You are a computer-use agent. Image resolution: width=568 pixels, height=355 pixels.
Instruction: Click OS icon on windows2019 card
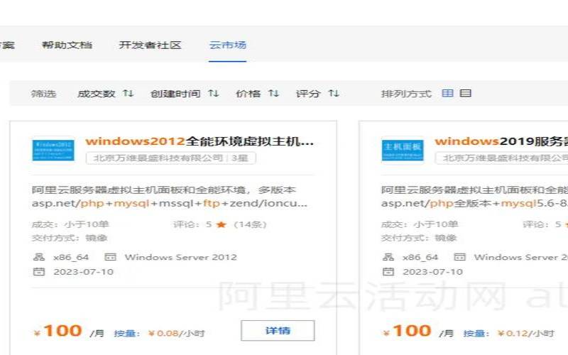click(459, 257)
